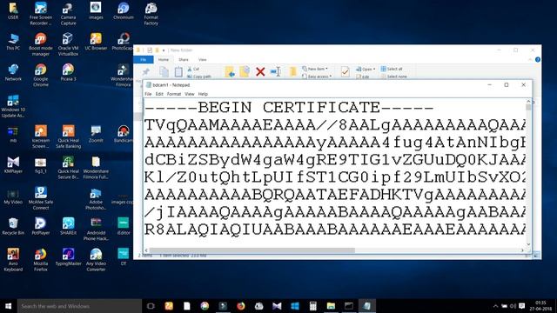Switch to Home tab in File Explorer
The width and height of the screenshot is (557, 313).
click(164, 60)
